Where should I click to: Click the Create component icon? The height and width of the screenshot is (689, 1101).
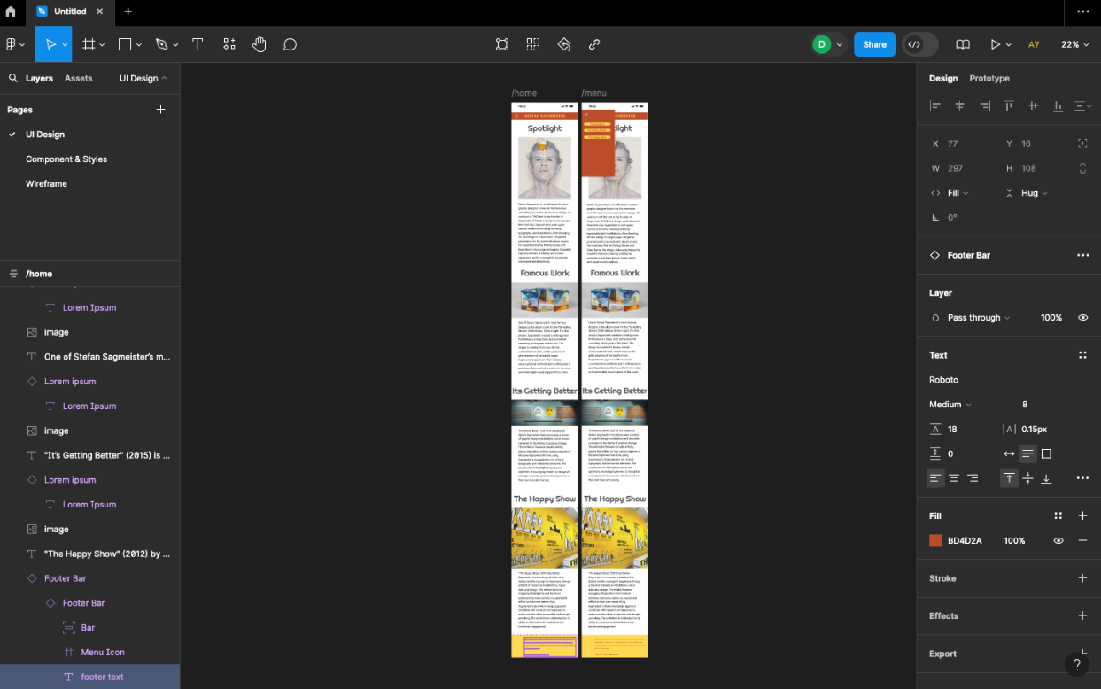coord(533,44)
